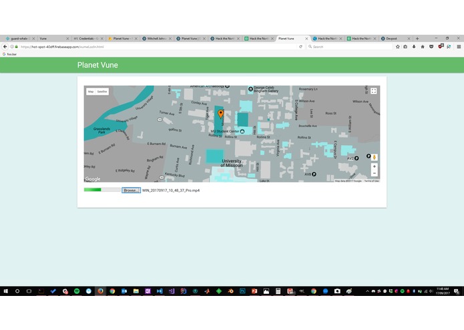Screen dimensions: 464x330
Task: Open Calculator from the taskbar
Action: tap(278, 291)
